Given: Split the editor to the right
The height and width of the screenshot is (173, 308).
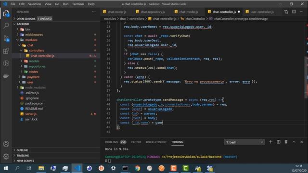Looking at the screenshot, I should click(294, 12).
